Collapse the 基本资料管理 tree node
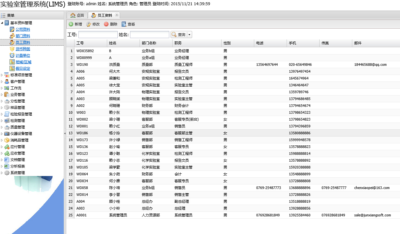The width and height of the screenshot is (400, 234). (2, 23)
